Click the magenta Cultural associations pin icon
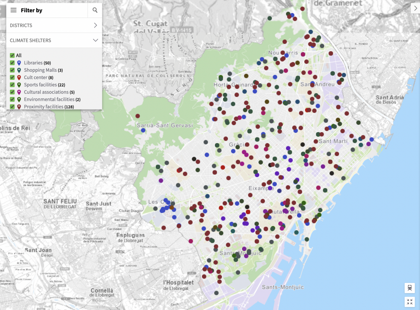 pyautogui.click(x=19, y=92)
